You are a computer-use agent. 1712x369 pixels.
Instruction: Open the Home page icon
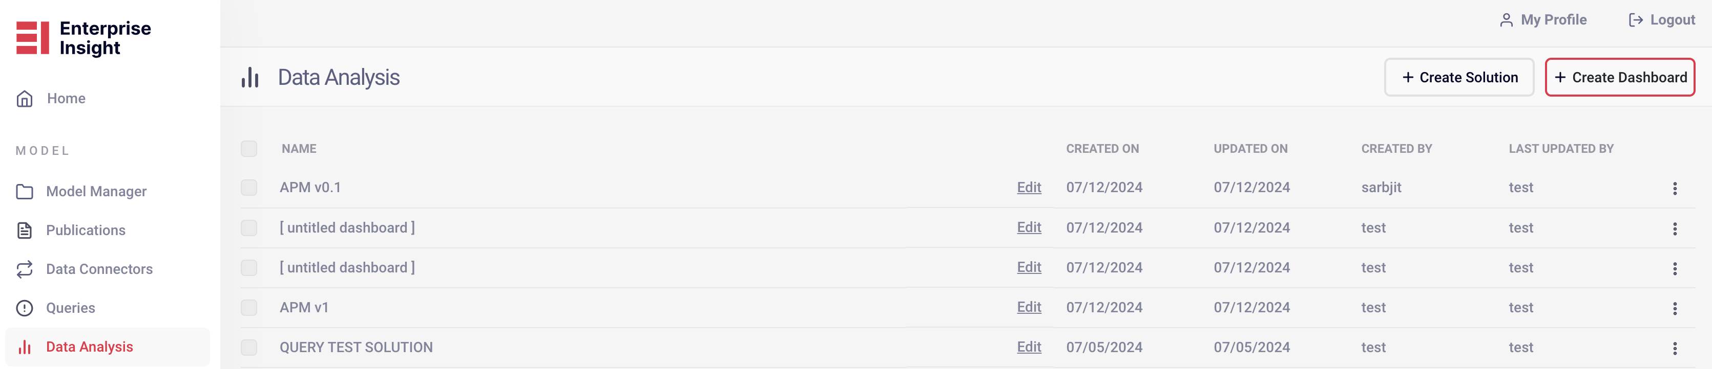point(25,99)
